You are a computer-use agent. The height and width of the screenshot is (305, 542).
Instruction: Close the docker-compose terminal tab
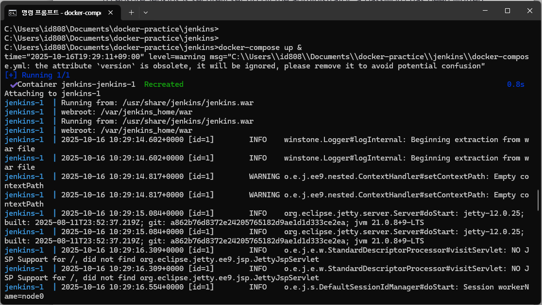(x=111, y=13)
